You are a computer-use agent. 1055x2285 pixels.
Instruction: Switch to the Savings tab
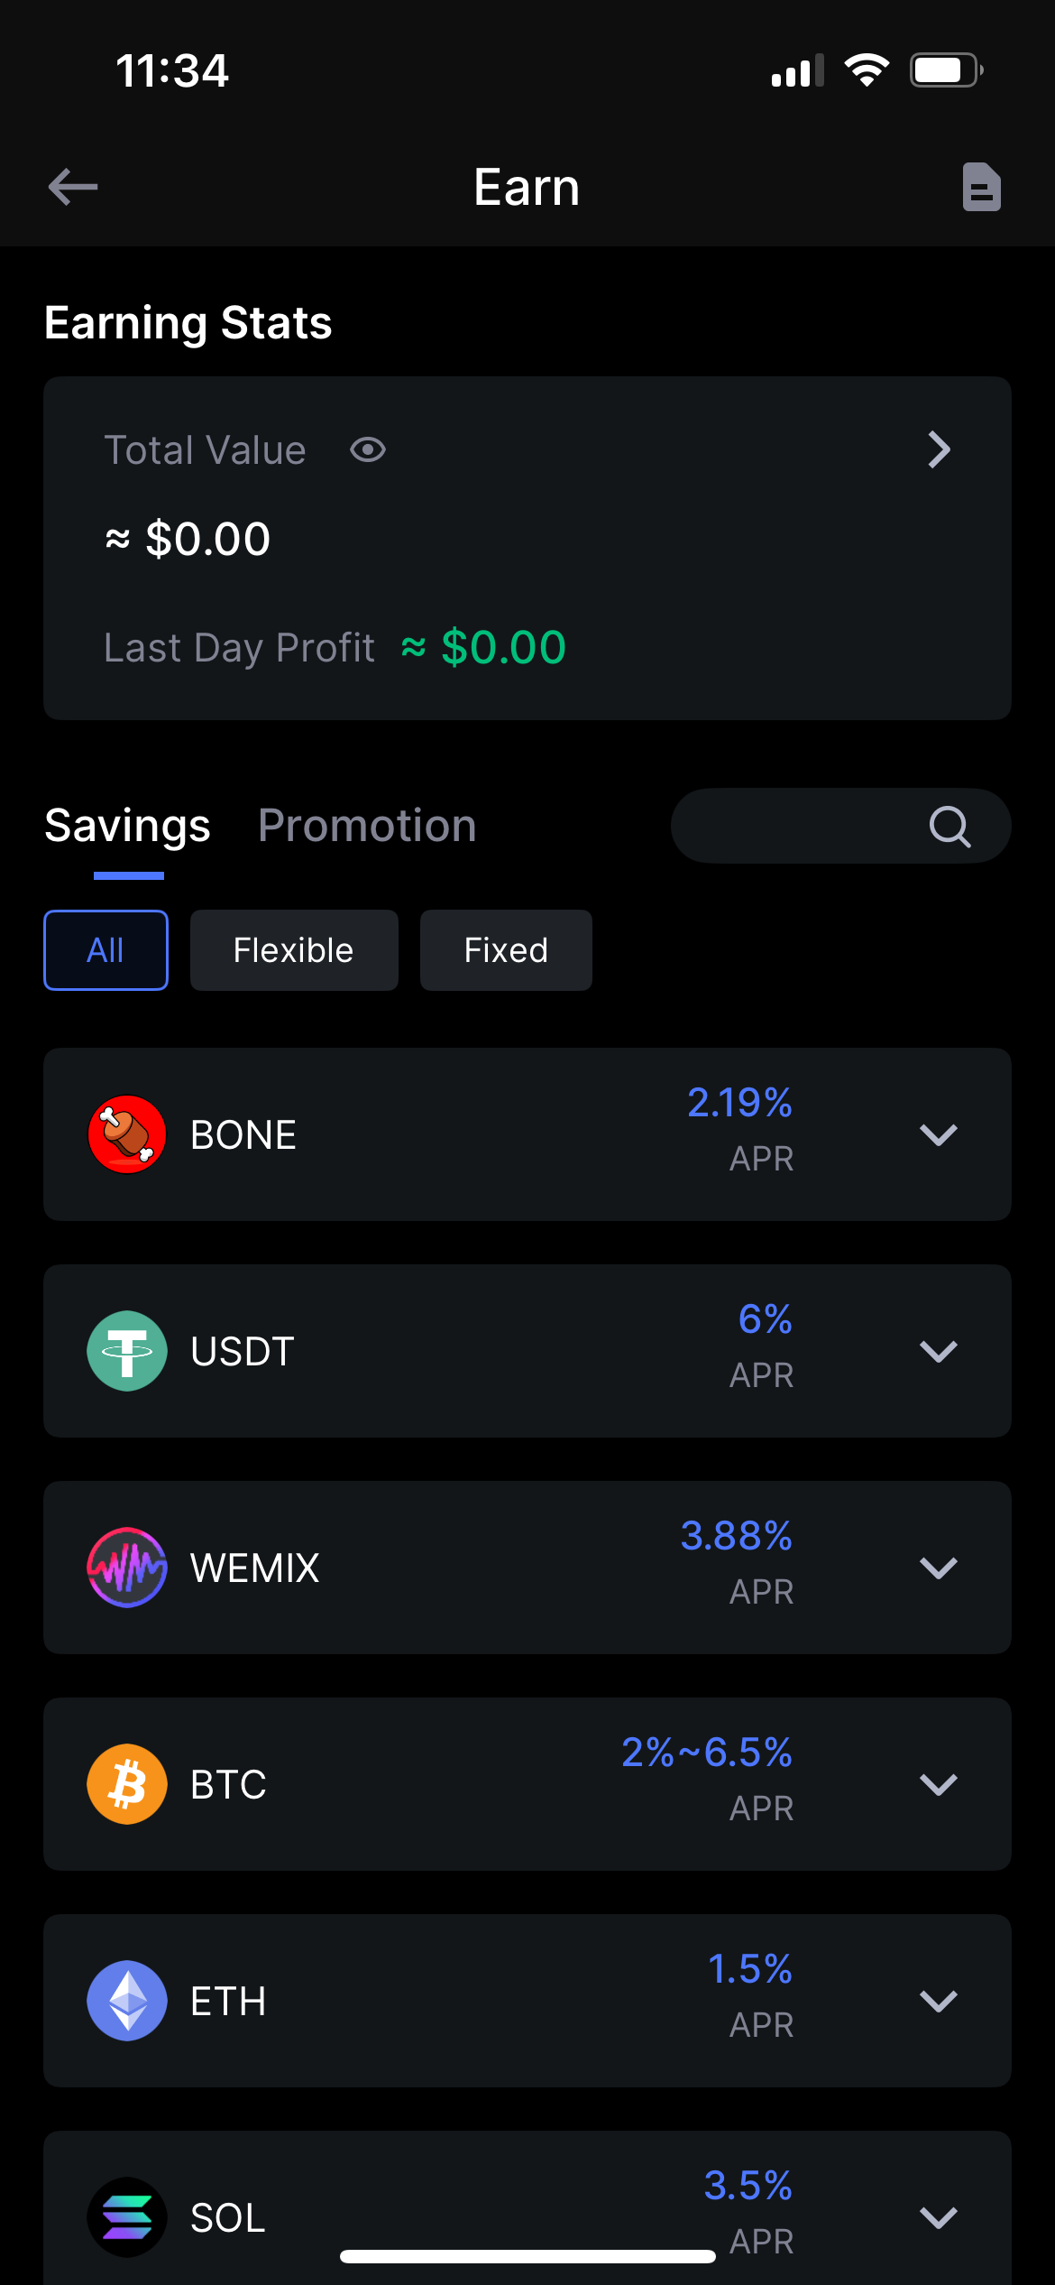128,826
